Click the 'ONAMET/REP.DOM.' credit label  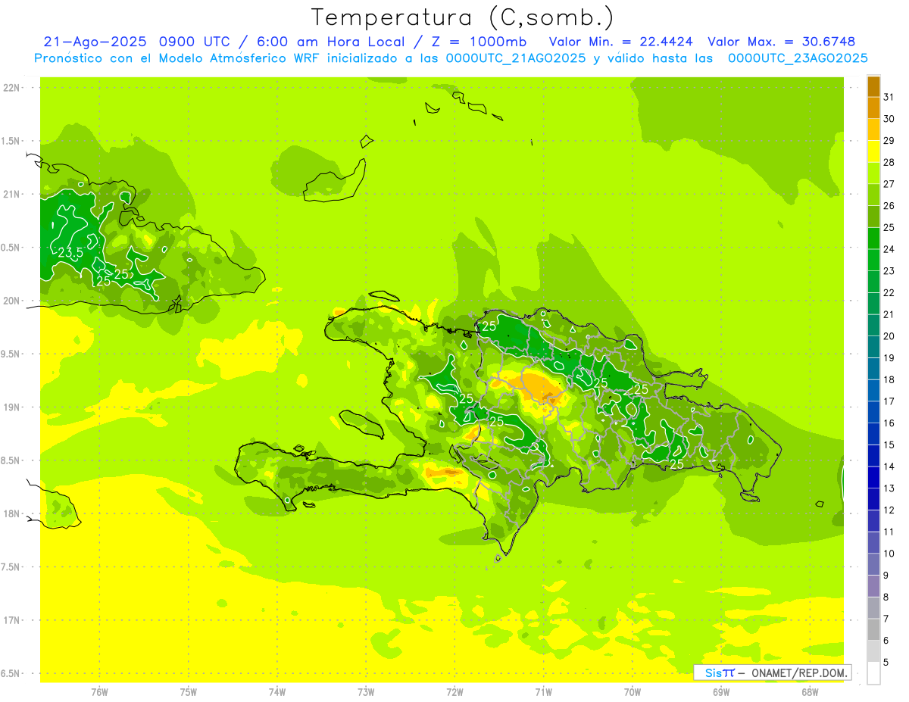(x=798, y=672)
